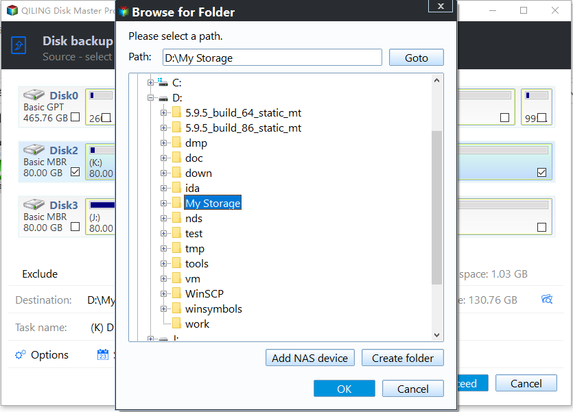Click the tree scrollbar up arrow
This screenshot has width=573, height=412.
coord(436,80)
